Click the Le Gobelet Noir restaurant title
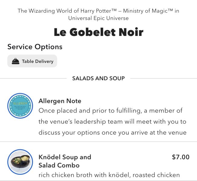 [x=98, y=32]
